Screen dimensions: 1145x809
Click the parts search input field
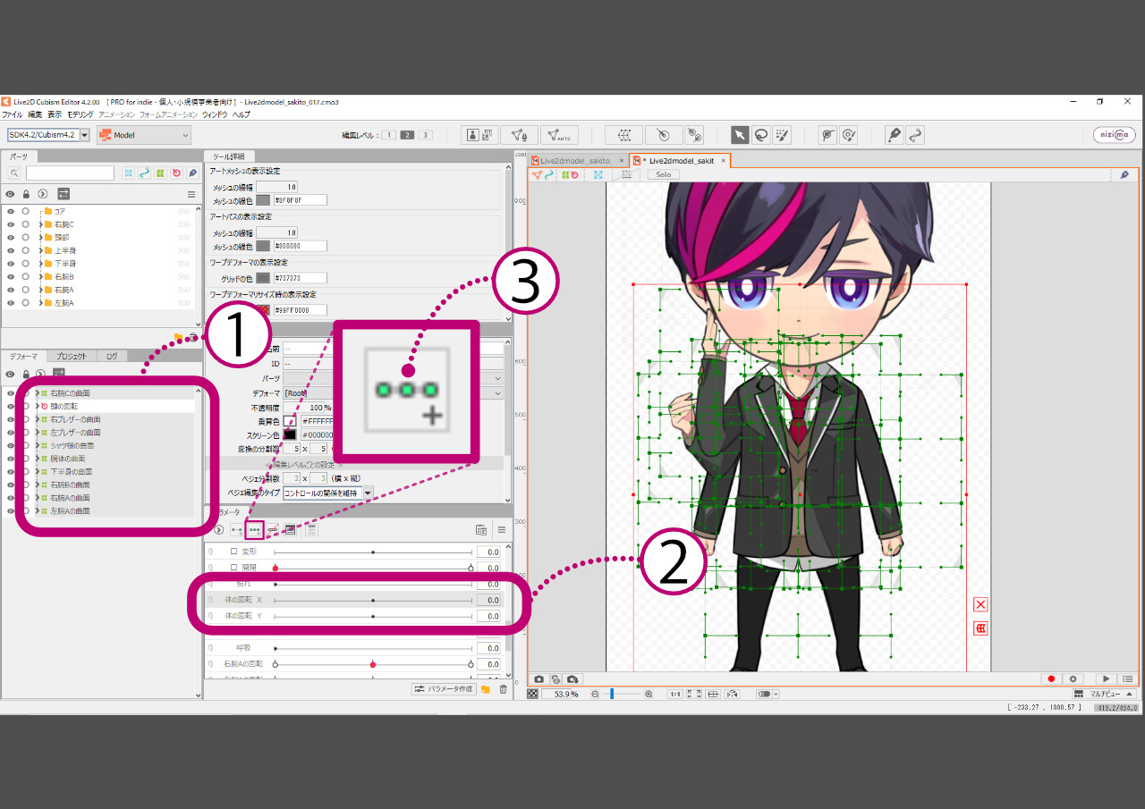[x=70, y=173]
